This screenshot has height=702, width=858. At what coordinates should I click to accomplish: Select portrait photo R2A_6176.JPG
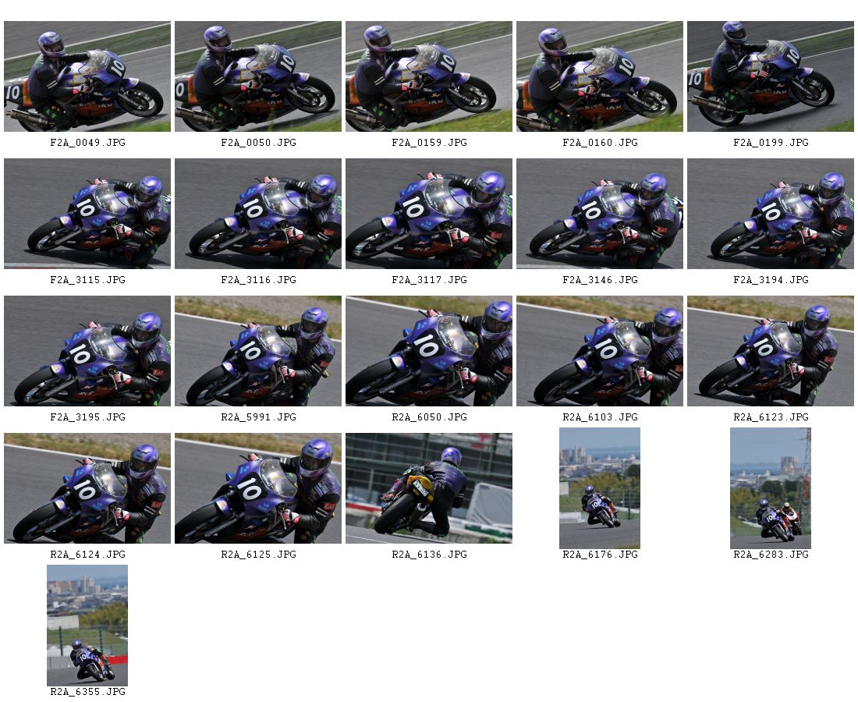[x=599, y=488]
